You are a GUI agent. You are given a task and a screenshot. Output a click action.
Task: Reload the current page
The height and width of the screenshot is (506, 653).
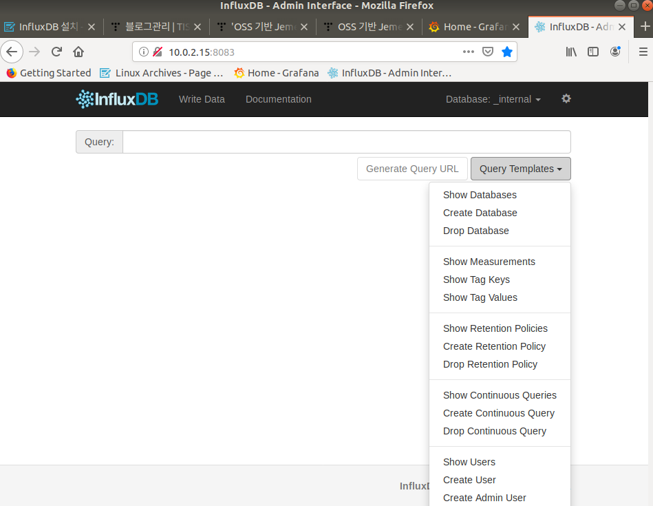click(56, 52)
